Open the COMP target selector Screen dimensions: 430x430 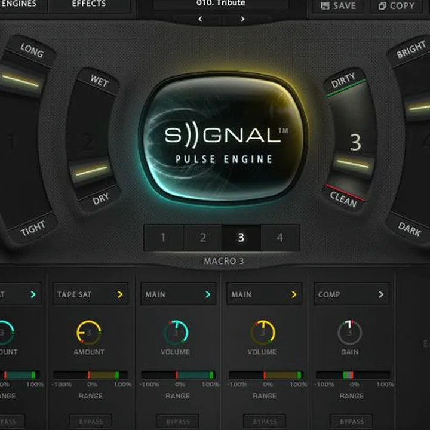[x=352, y=294]
